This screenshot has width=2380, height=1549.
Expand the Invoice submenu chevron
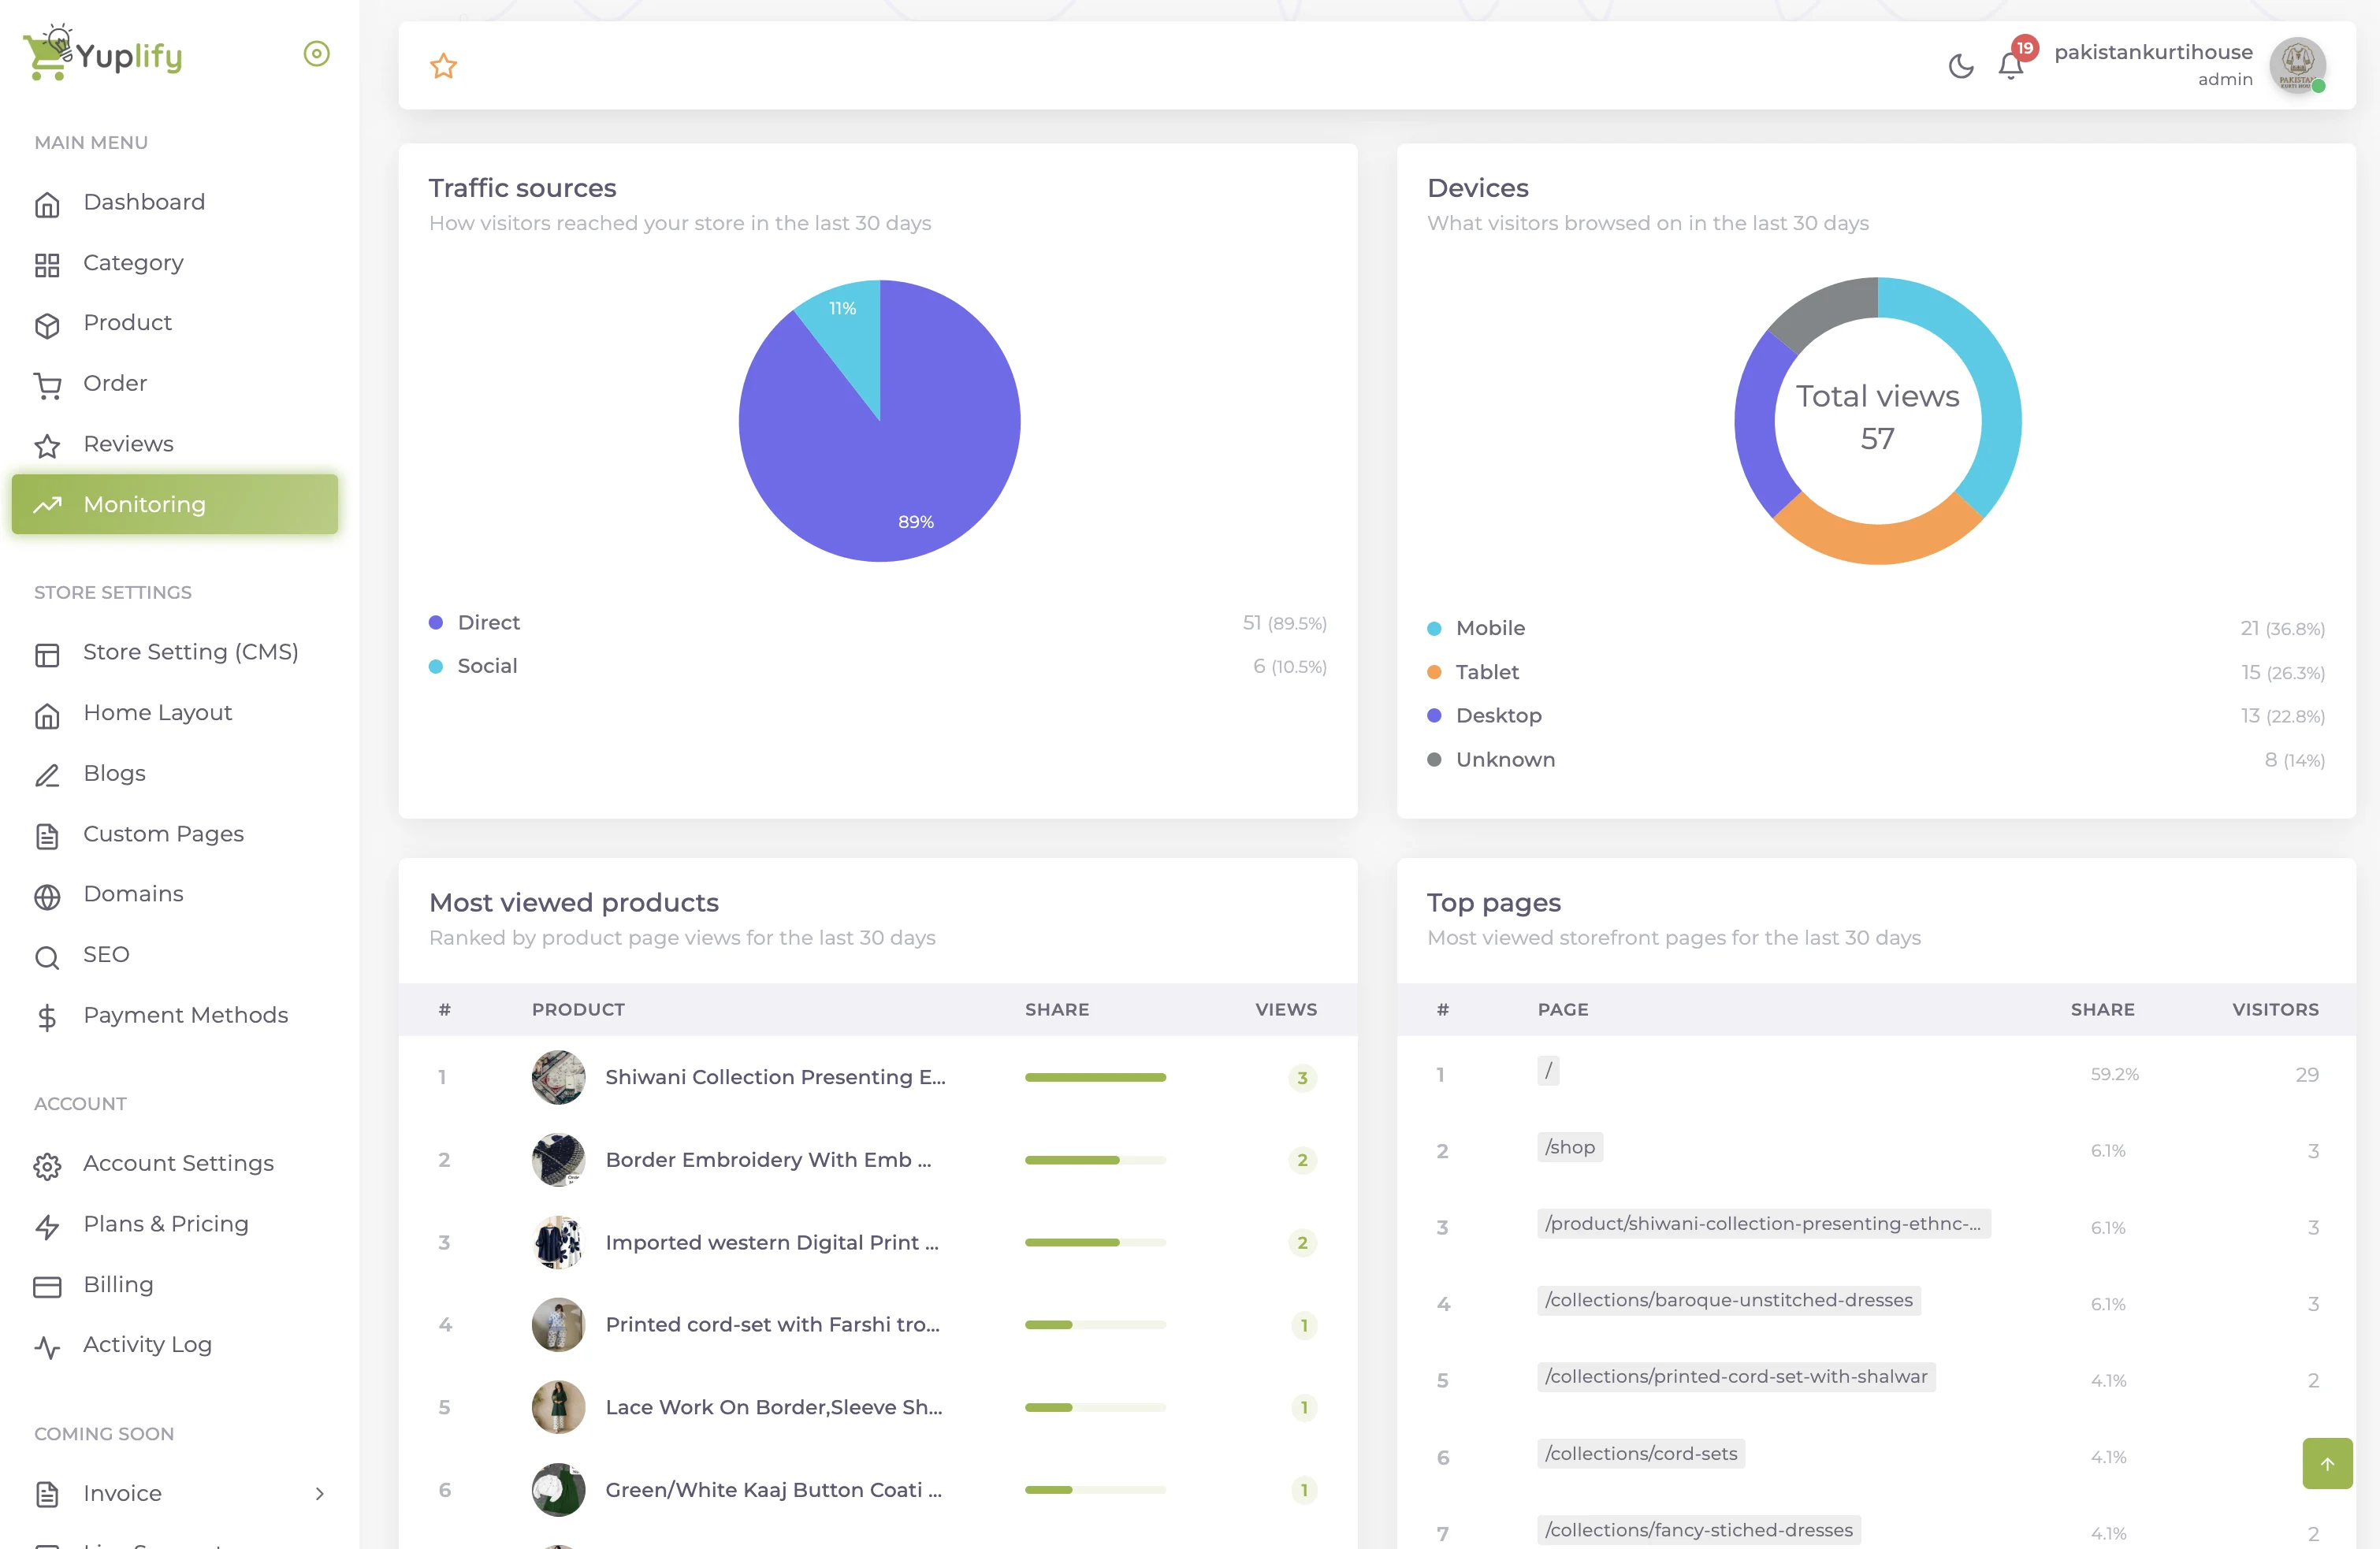coord(319,1493)
